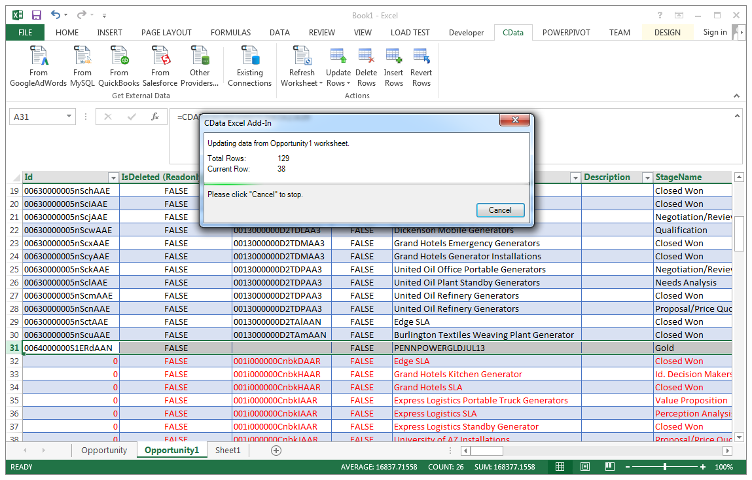The image size is (752, 480).
Task: Switch to Normal view in status bar
Action: [560, 466]
